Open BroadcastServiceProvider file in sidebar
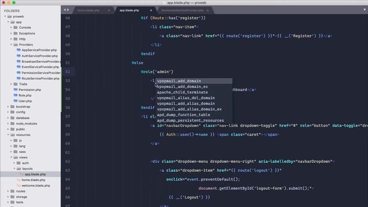The height and width of the screenshot is (207, 368). [x=41, y=62]
